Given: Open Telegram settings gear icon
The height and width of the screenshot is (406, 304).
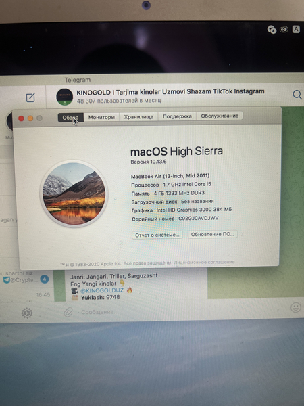Looking at the screenshot, I should pyautogui.click(x=27, y=313).
